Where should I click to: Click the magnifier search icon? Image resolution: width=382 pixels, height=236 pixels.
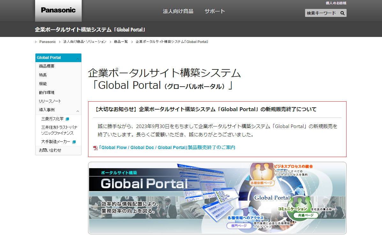(342, 13)
